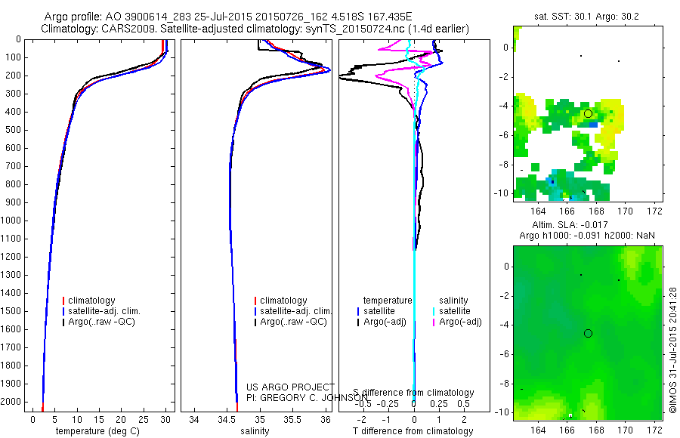This screenshot has height=438, width=680.
Task: Click the vertical IMOS 31-Jul-2015 timestamp
Action: (x=672, y=350)
